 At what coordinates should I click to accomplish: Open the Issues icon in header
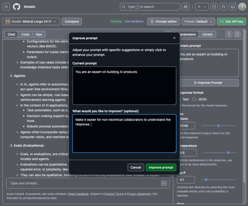214,7
